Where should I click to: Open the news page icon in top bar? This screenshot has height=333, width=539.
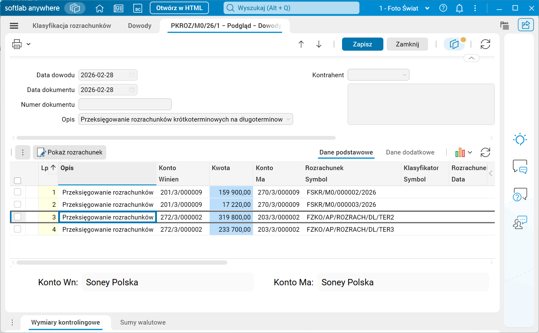119,8
